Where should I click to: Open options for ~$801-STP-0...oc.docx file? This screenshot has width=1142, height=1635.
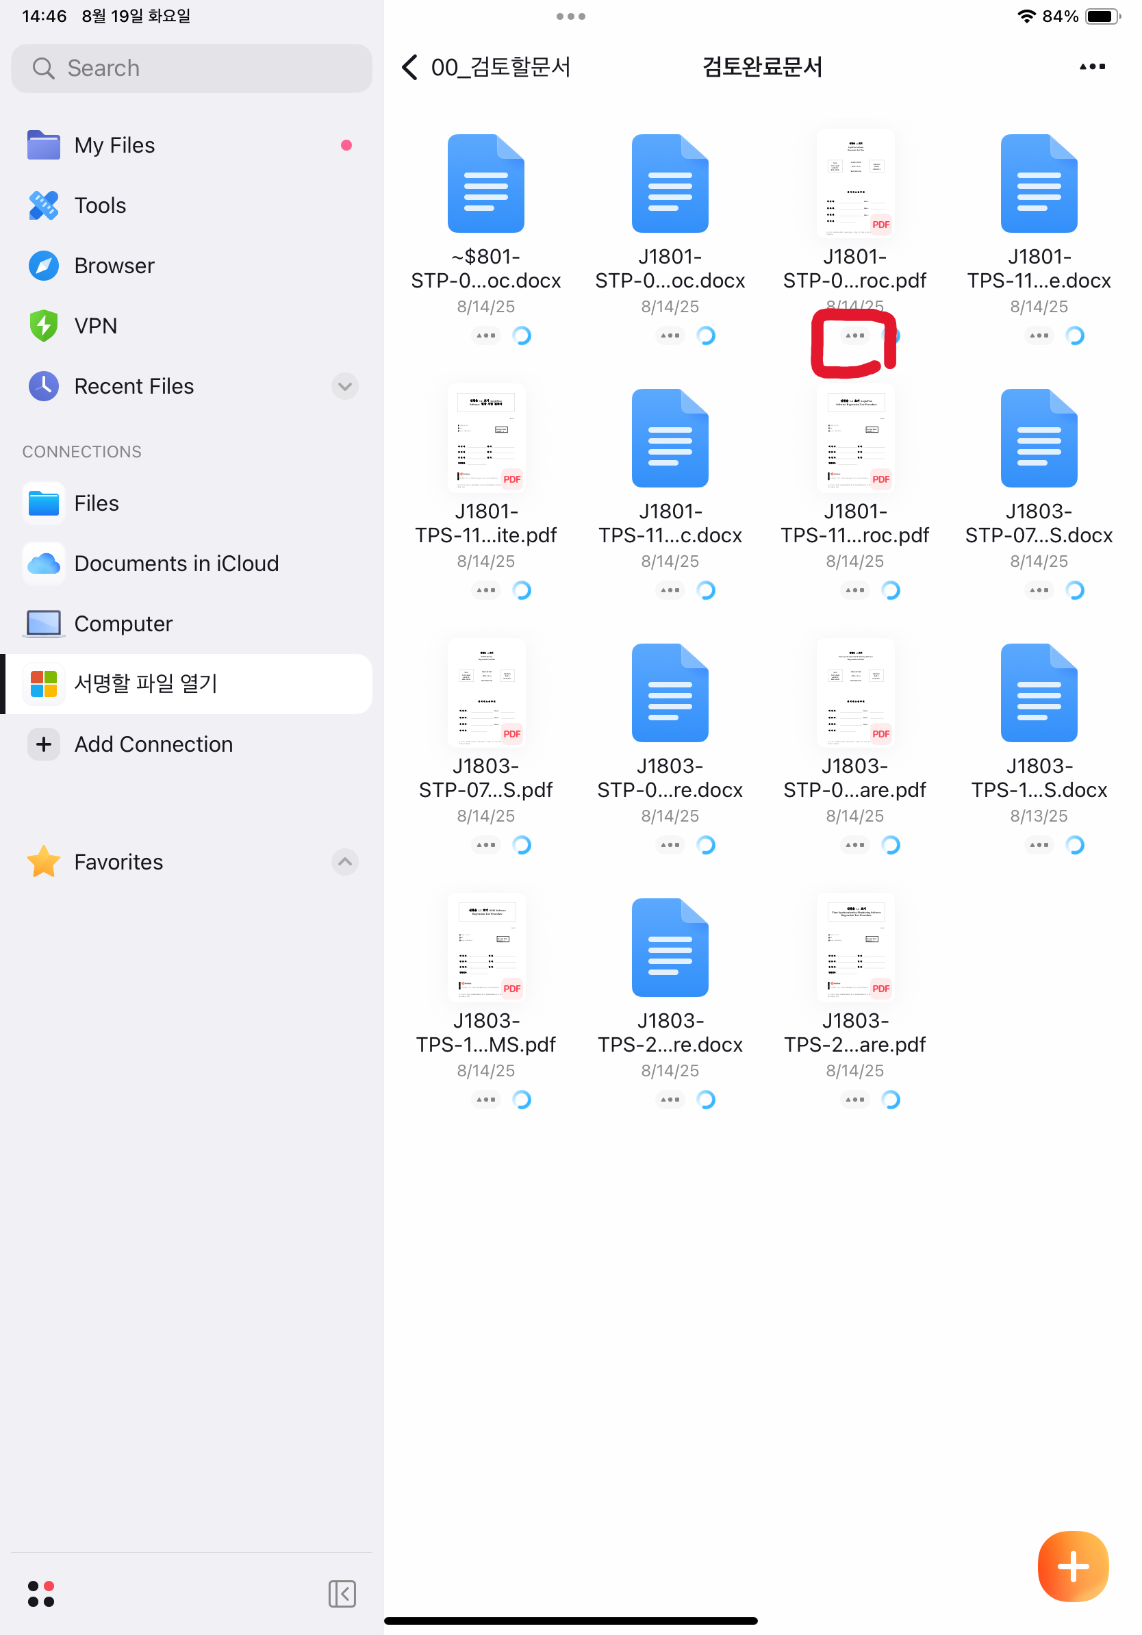(485, 335)
